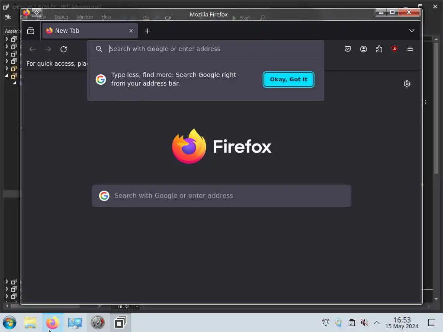Screen dimensions: 443x332
Task: Close the New Tab tab
Action: coord(131,31)
